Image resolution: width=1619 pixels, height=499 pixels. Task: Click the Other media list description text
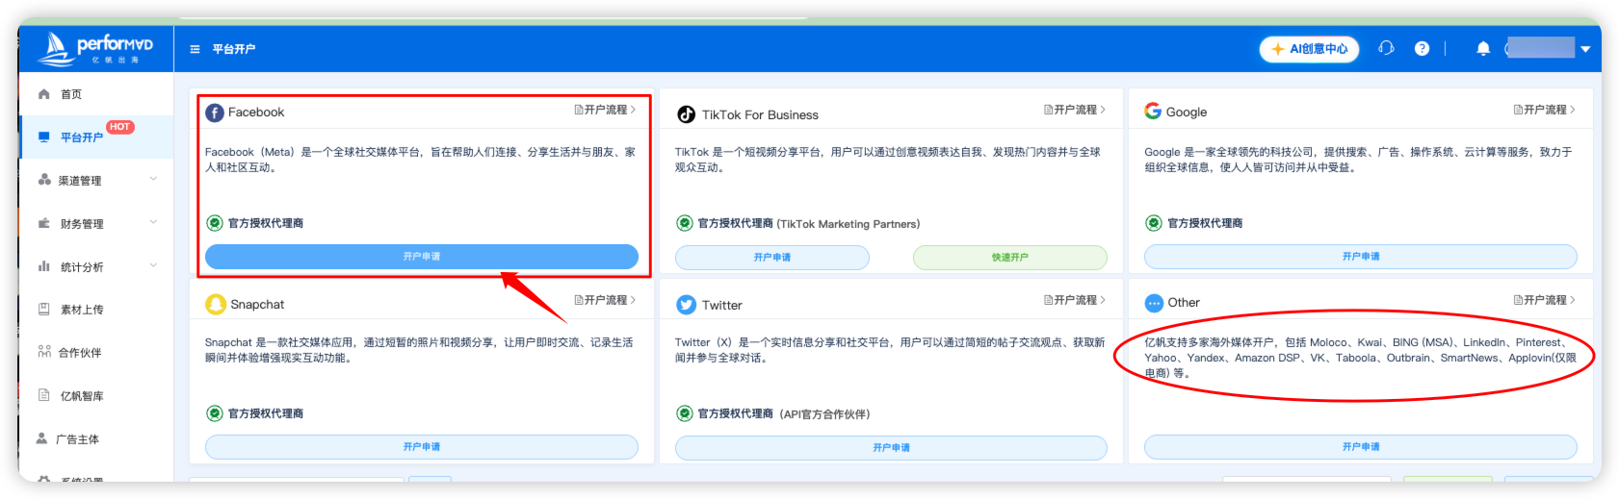coord(1360,358)
